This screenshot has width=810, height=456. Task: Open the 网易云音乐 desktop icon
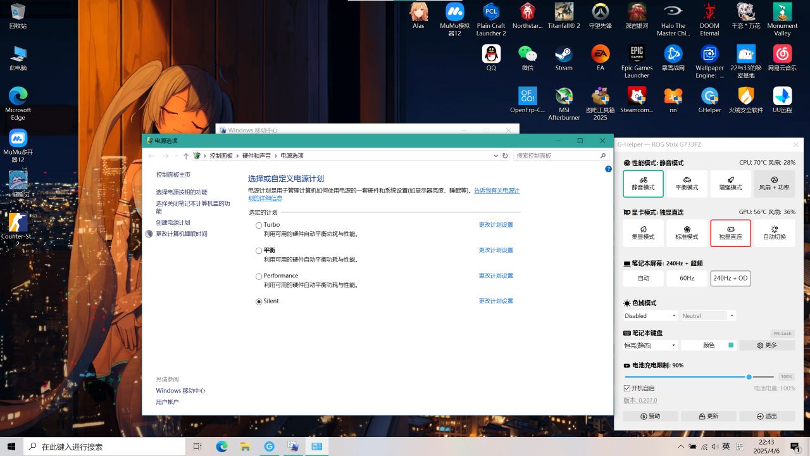(x=782, y=58)
